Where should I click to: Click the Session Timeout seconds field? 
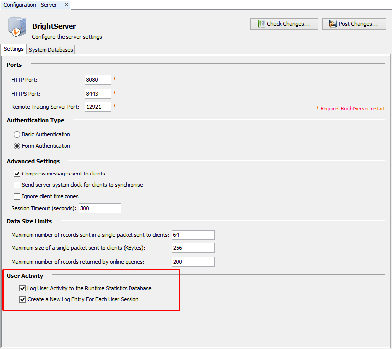tap(99, 208)
